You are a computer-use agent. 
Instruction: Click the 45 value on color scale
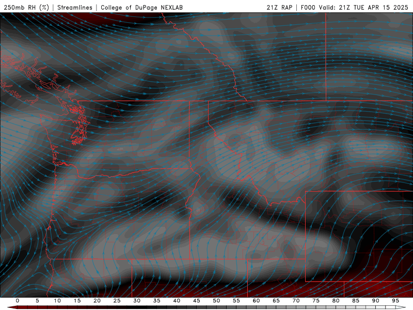[197, 301]
